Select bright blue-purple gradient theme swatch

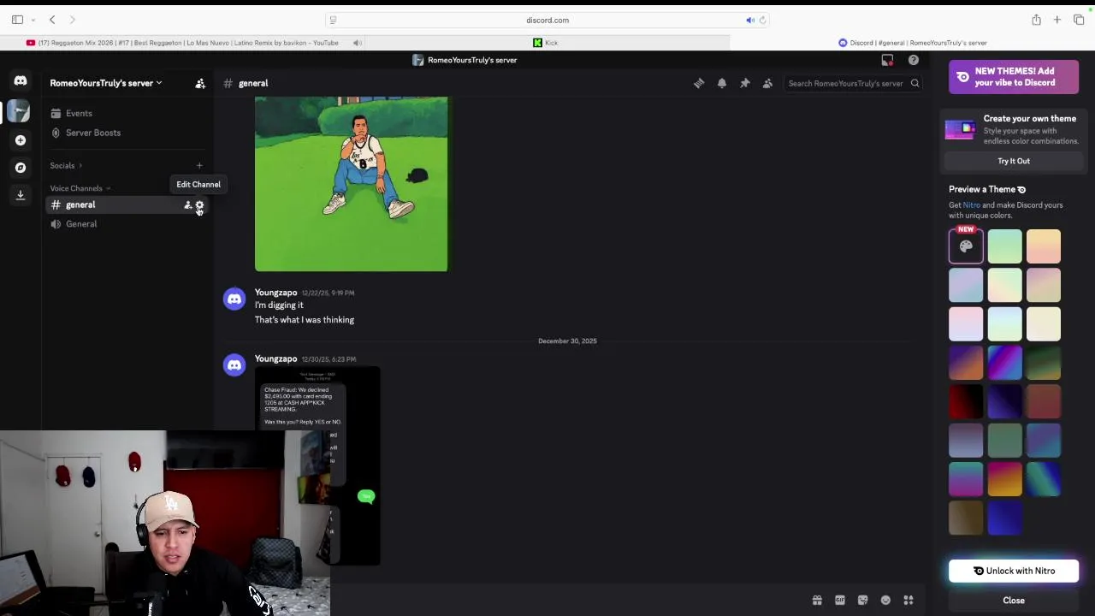pyautogui.click(x=1004, y=363)
